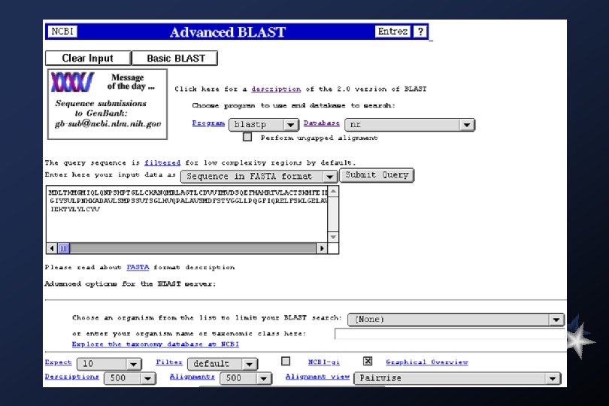Switch to Basic BLAST

click(x=174, y=59)
